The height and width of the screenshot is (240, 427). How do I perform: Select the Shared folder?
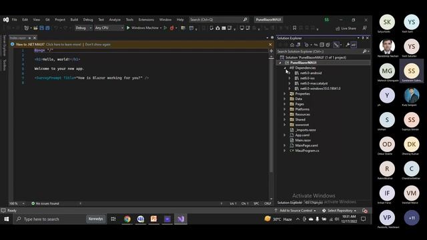tap(300, 119)
